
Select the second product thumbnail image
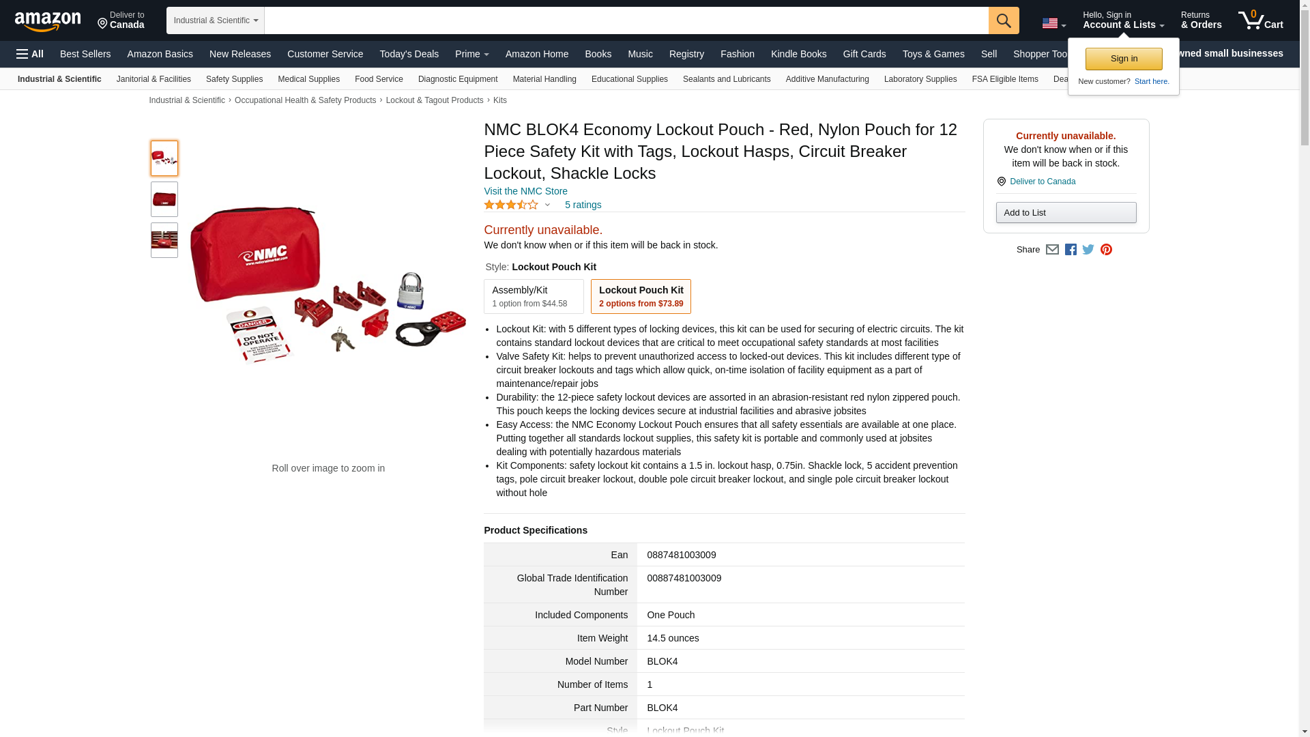point(164,199)
